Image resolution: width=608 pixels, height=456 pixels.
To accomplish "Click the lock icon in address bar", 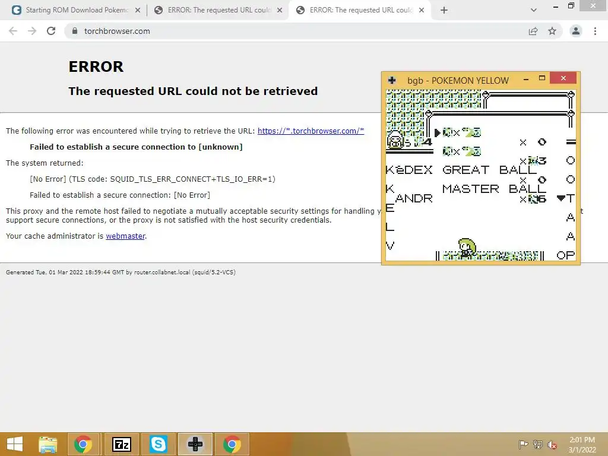I will click(x=75, y=31).
